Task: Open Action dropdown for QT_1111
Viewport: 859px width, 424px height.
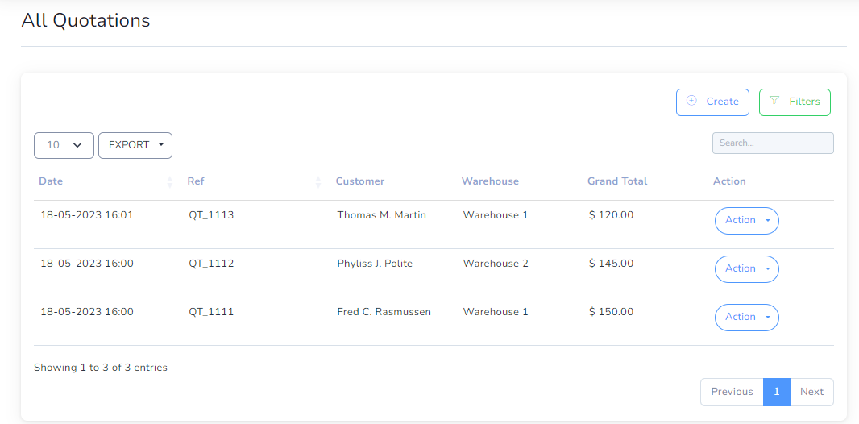Action: [747, 317]
